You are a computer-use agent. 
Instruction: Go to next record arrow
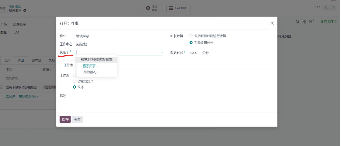click(x=333, y=7)
